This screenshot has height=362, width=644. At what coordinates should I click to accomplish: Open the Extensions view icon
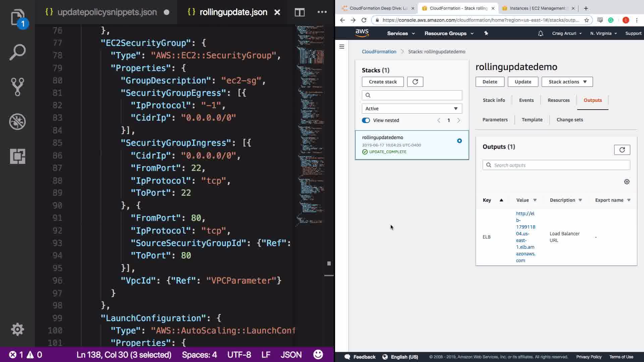tap(17, 156)
